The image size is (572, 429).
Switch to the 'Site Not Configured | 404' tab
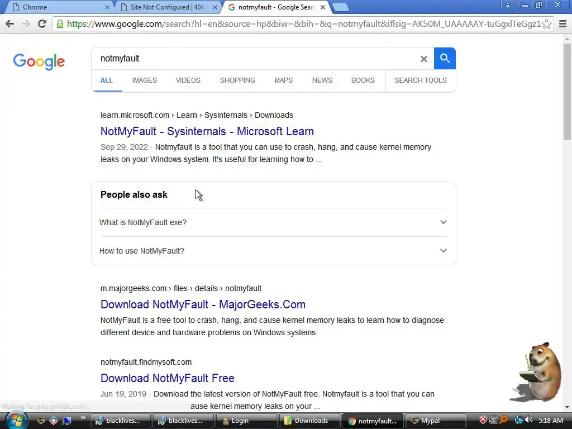click(167, 7)
